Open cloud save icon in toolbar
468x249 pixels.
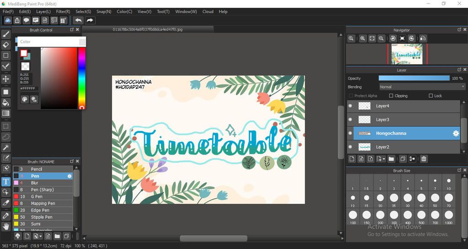pos(8,20)
